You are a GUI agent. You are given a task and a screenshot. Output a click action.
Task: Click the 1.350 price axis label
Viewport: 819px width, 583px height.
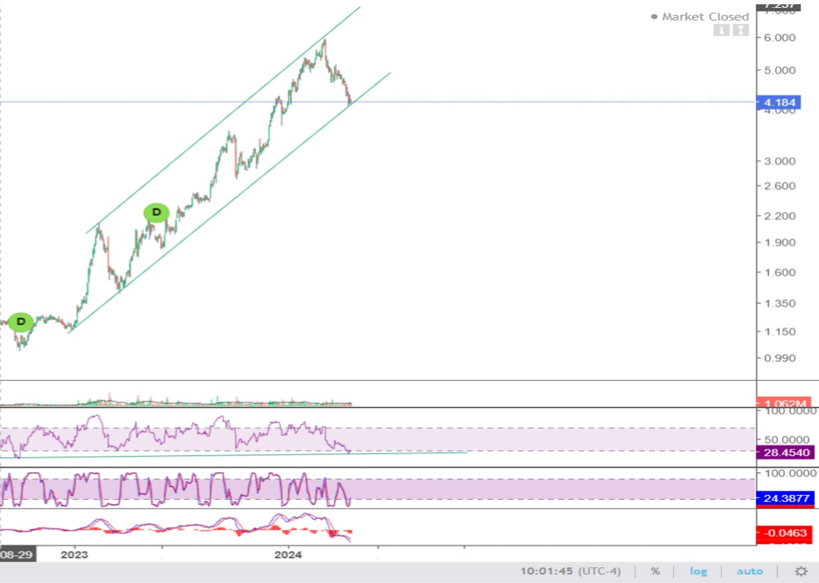pos(780,303)
